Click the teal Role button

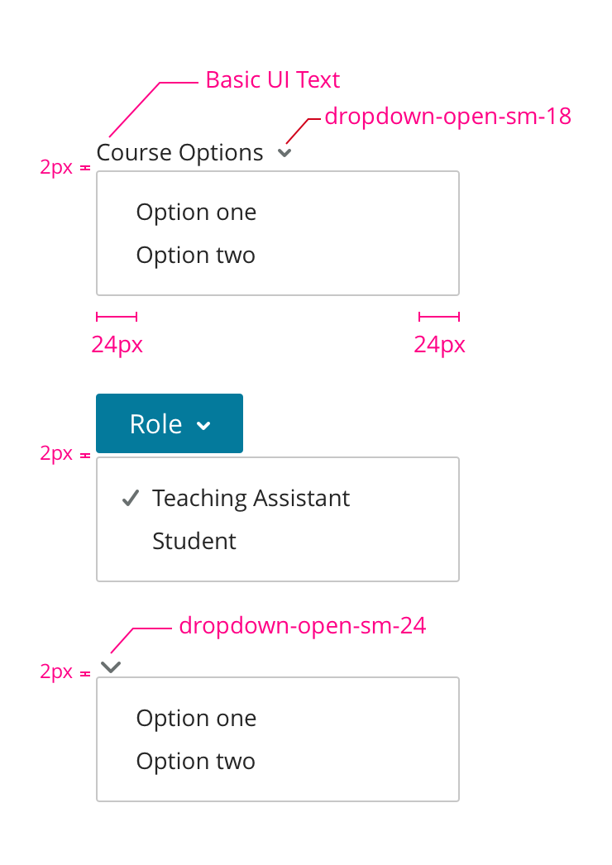coord(169,423)
